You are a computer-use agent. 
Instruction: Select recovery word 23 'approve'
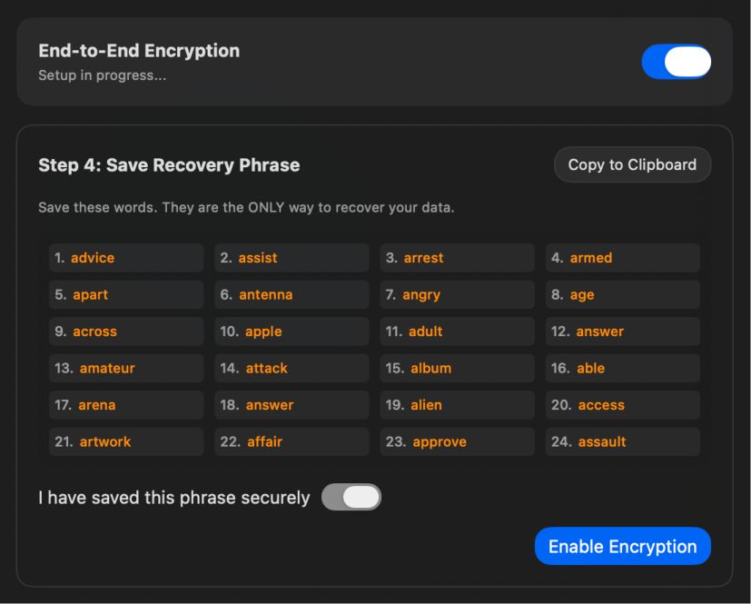click(x=457, y=441)
